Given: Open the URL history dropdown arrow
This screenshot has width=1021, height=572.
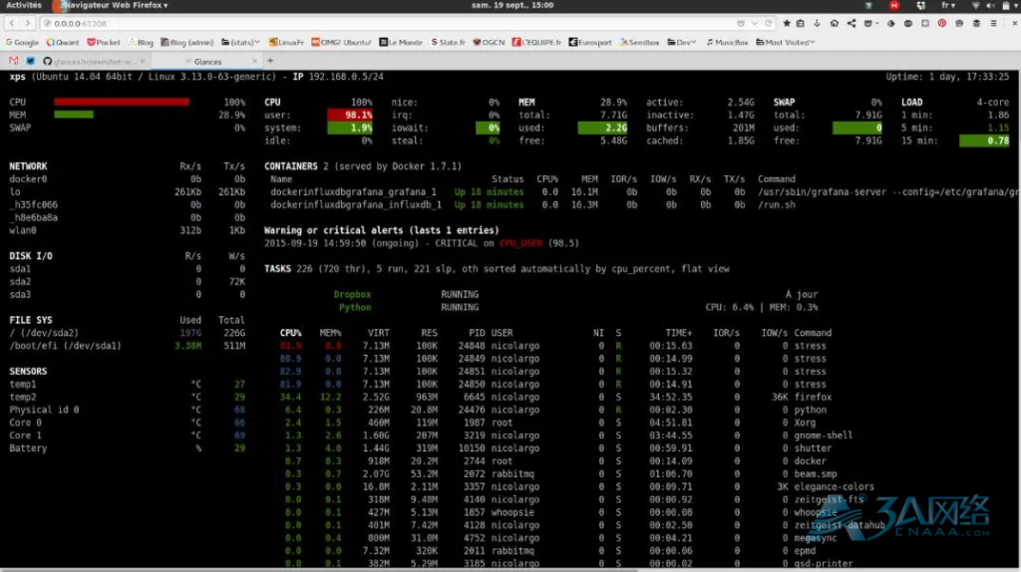Looking at the screenshot, I should 754,24.
